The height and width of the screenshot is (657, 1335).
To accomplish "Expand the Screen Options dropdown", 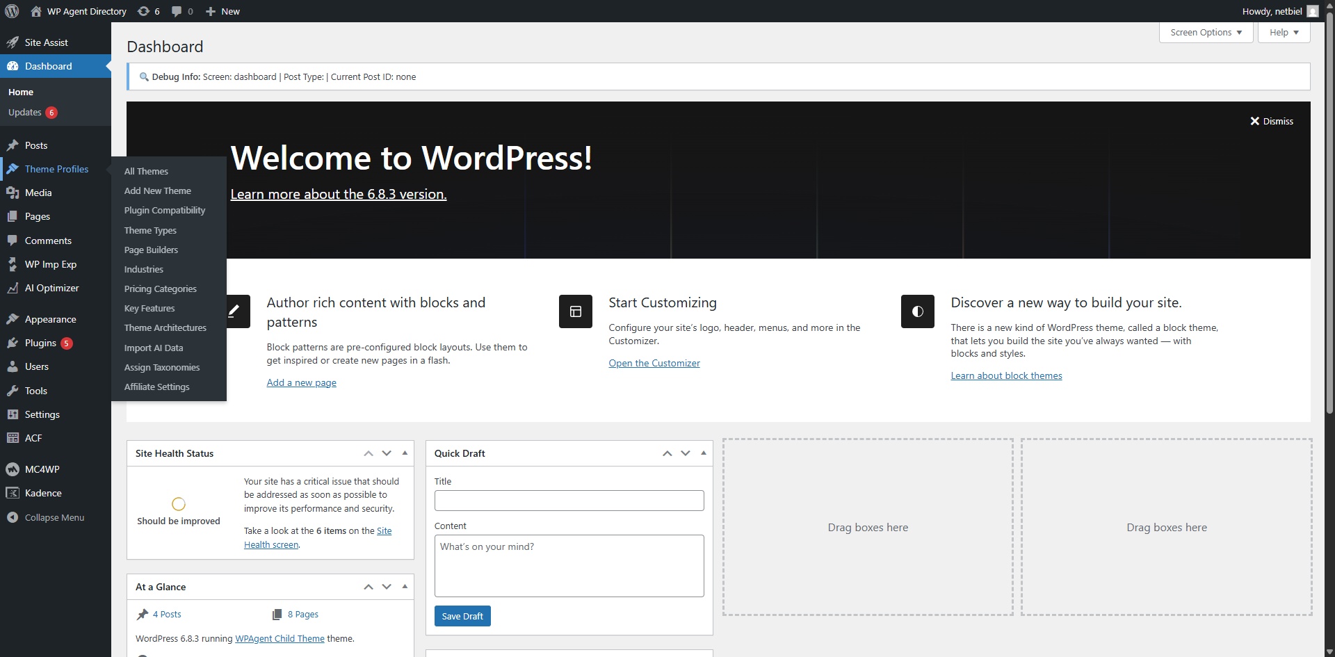I will [x=1206, y=33].
